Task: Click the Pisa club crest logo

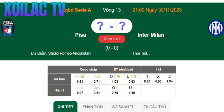Action: click(8, 28)
